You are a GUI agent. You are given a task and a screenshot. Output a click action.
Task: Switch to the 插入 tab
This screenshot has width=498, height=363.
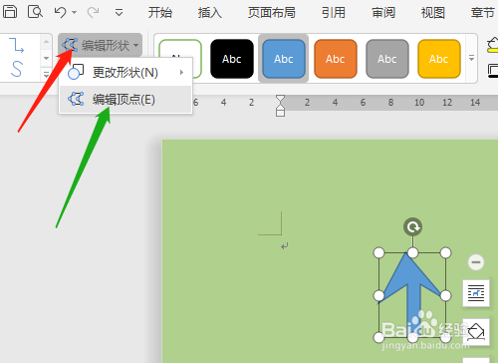coord(209,13)
